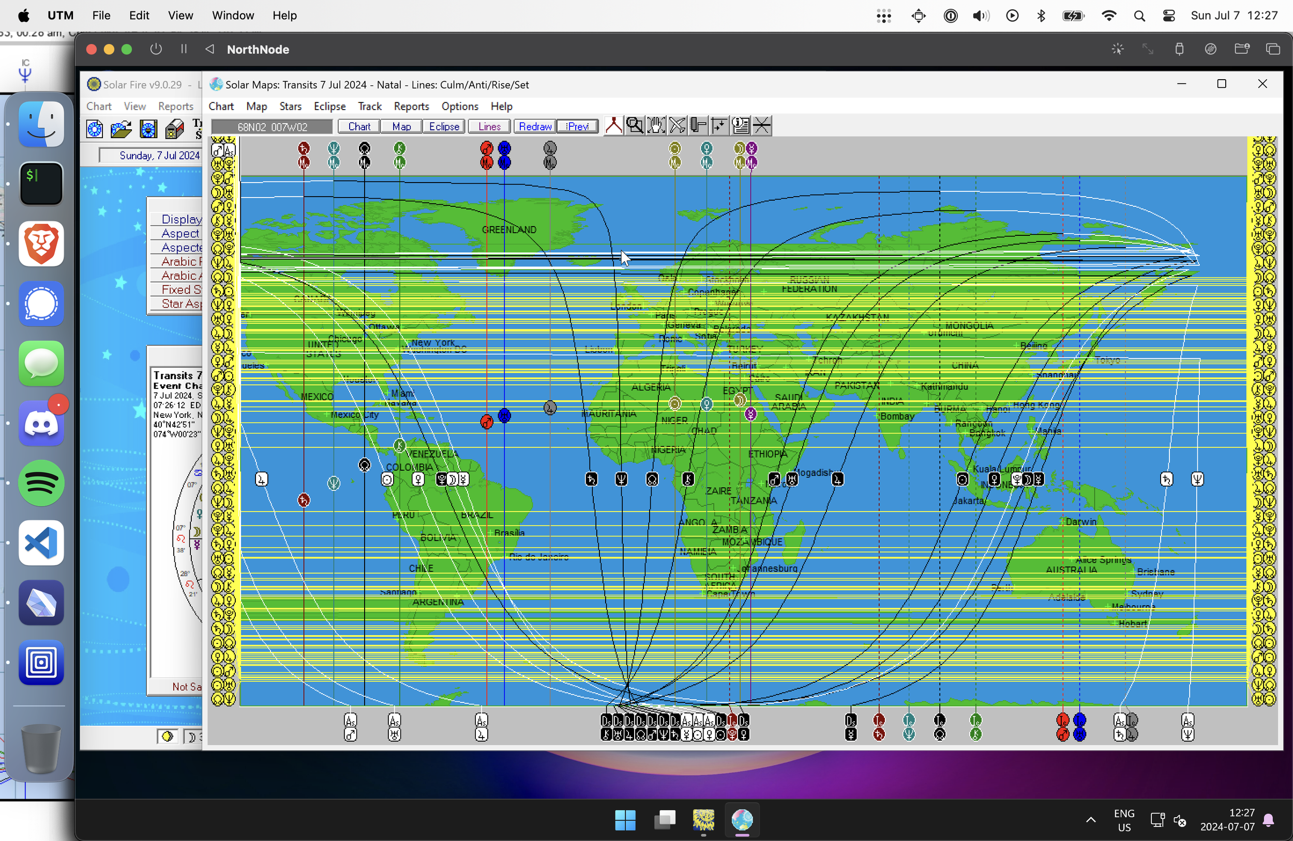Click the dark red Saturn MC marker at top

(x=304, y=155)
